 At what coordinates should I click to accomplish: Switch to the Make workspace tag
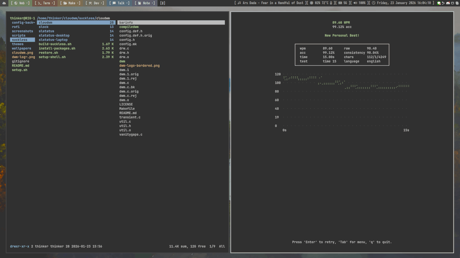point(71,3)
